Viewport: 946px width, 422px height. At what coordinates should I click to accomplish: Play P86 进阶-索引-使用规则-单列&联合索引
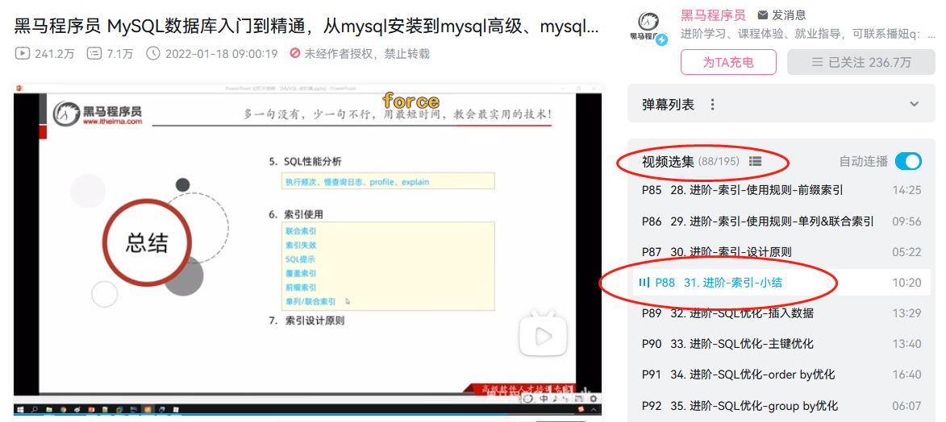coord(781,221)
